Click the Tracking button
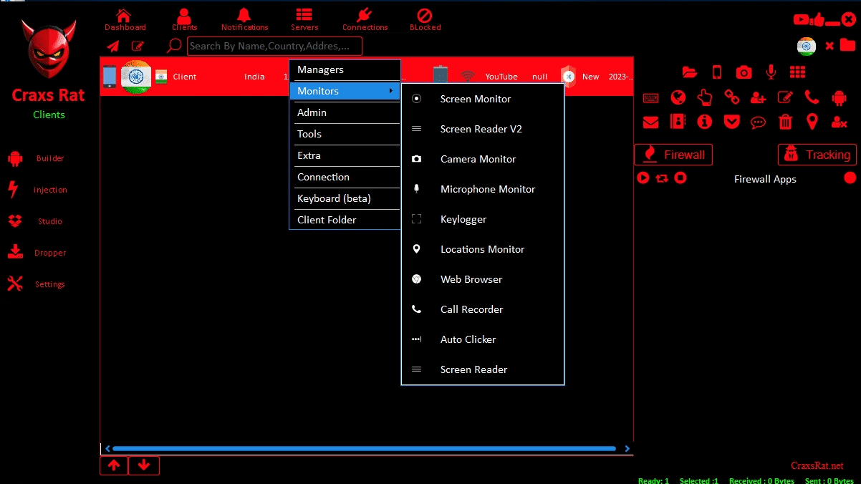Image resolution: width=861 pixels, height=484 pixels. (817, 155)
